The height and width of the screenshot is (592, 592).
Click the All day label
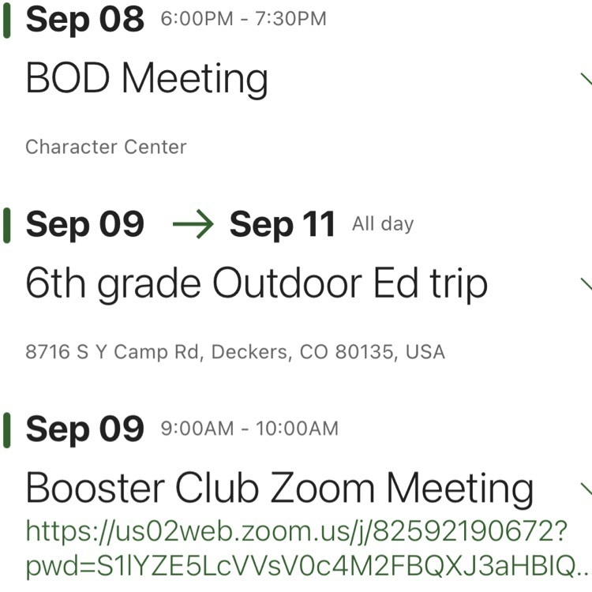point(383,224)
